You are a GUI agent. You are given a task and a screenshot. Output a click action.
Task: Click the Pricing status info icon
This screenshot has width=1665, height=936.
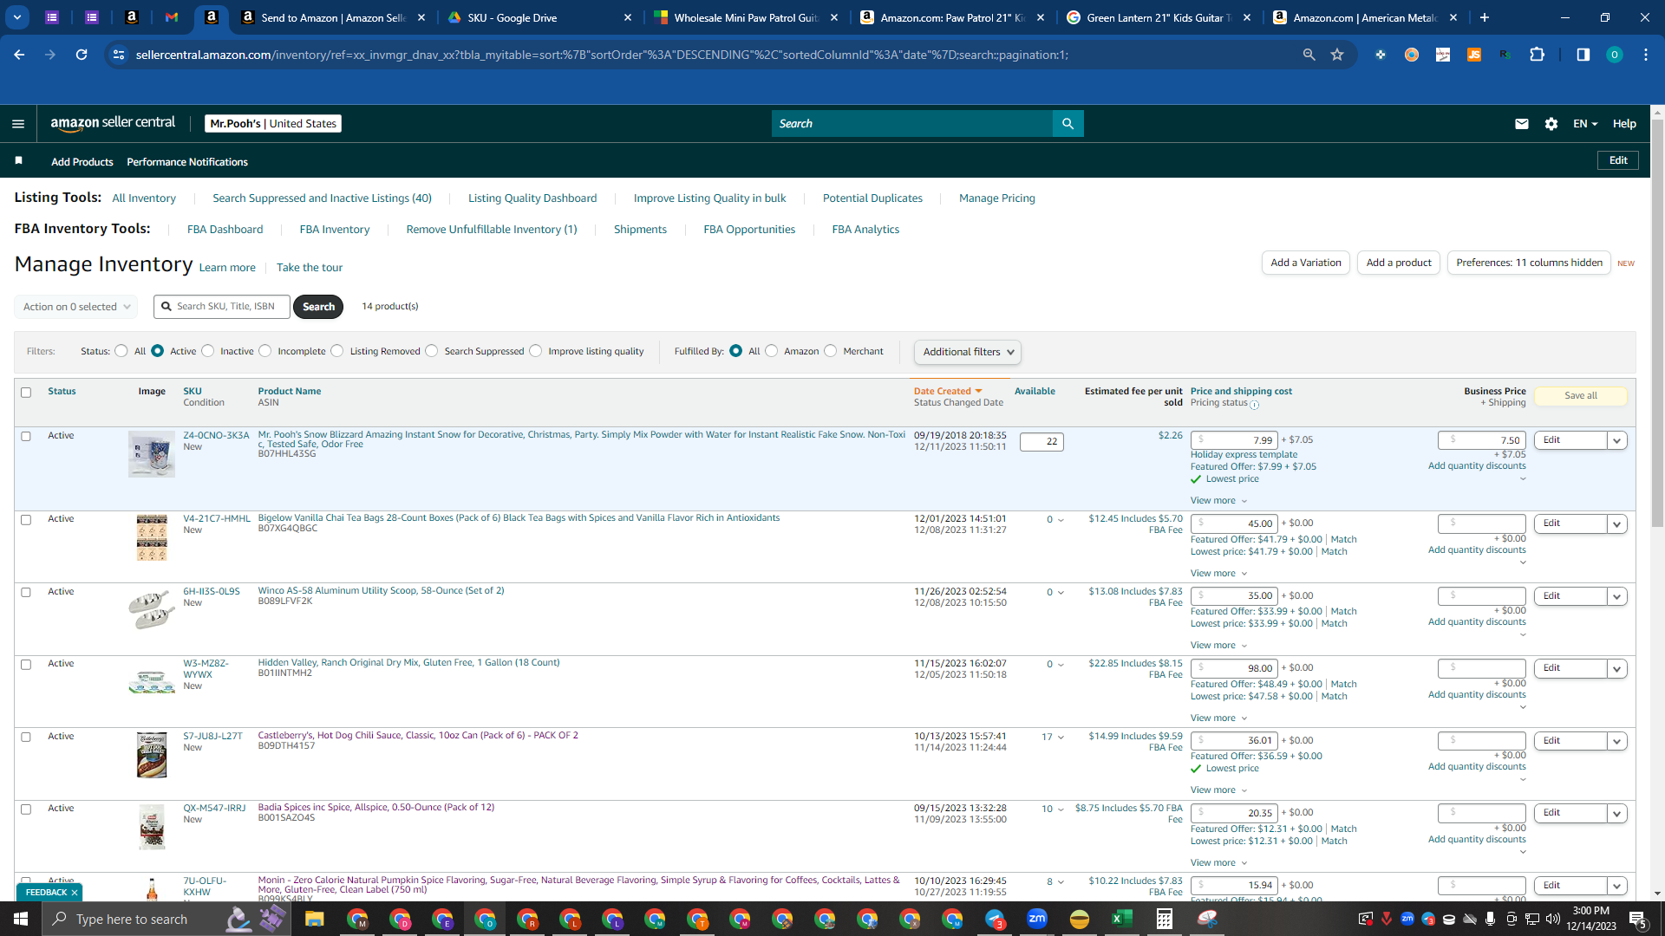(1254, 405)
